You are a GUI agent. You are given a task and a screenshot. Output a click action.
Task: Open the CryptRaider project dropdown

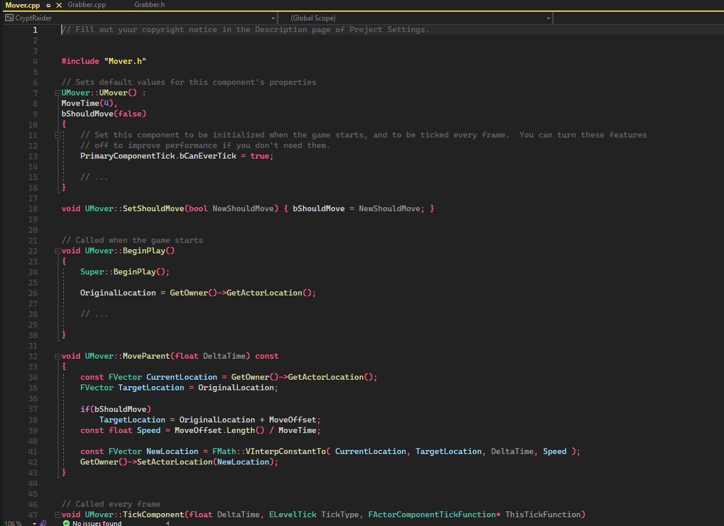(273, 18)
